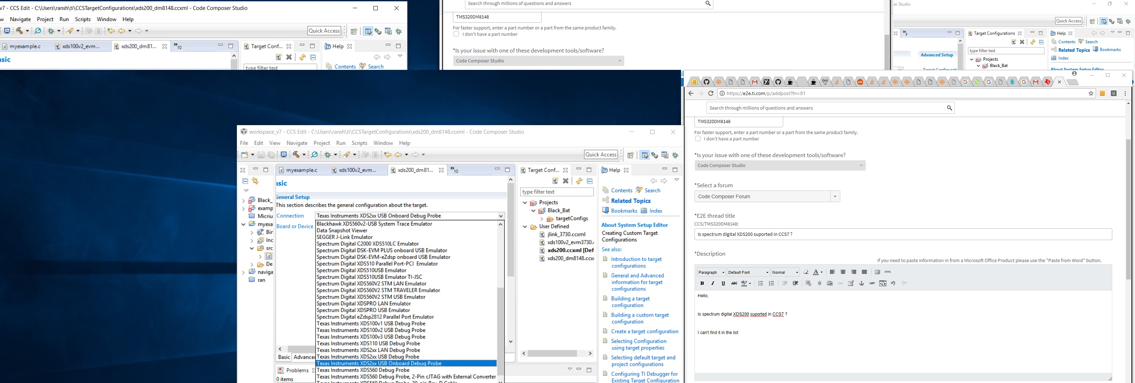This screenshot has height=383, width=1135.
Task: Open the Default Font dropdown
Action: coord(748,272)
